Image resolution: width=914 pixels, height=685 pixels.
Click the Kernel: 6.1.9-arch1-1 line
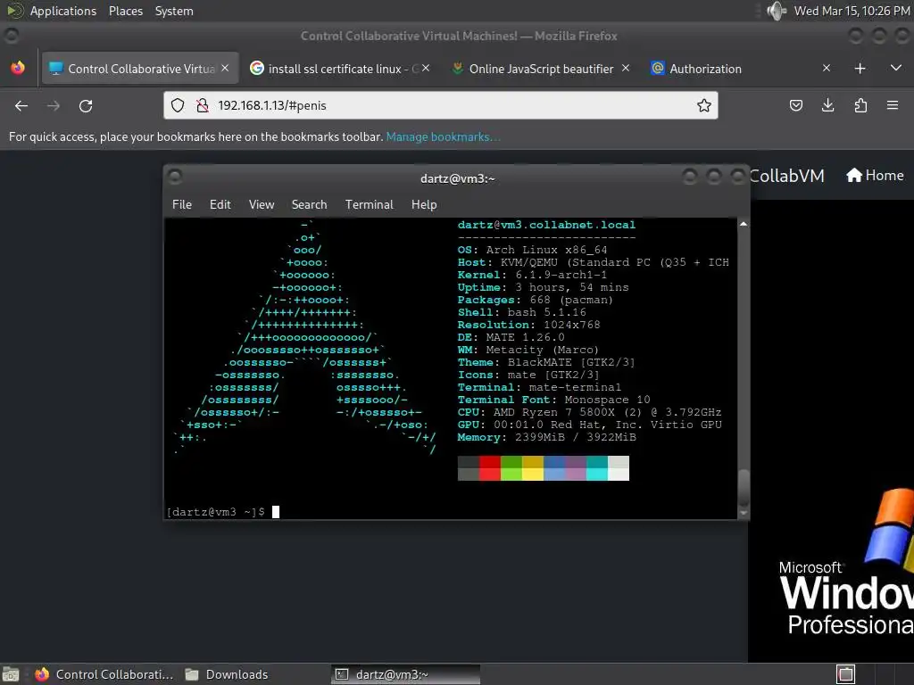[x=532, y=275]
